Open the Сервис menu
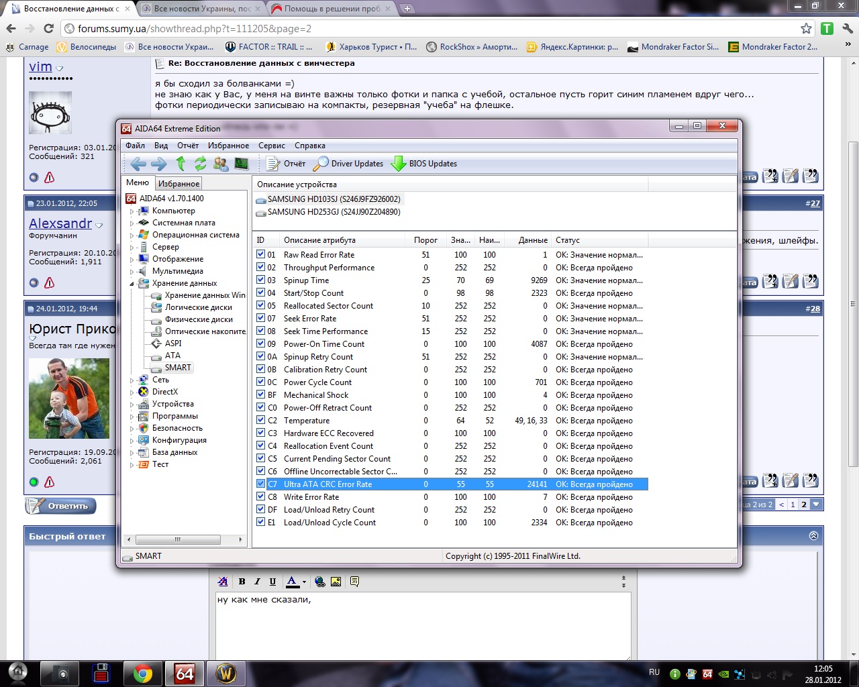Image resolution: width=859 pixels, height=687 pixels. [x=271, y=146]
